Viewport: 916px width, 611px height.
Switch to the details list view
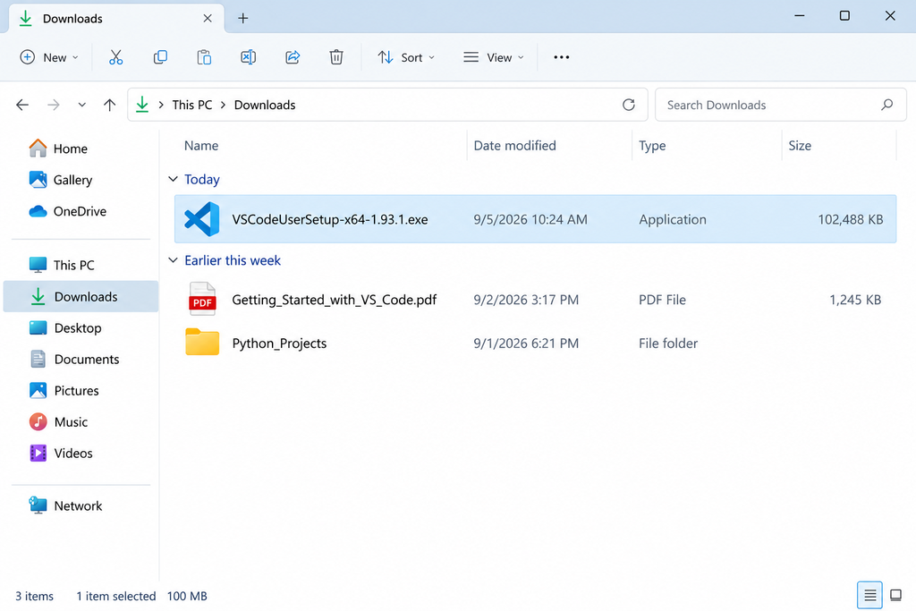869,595
